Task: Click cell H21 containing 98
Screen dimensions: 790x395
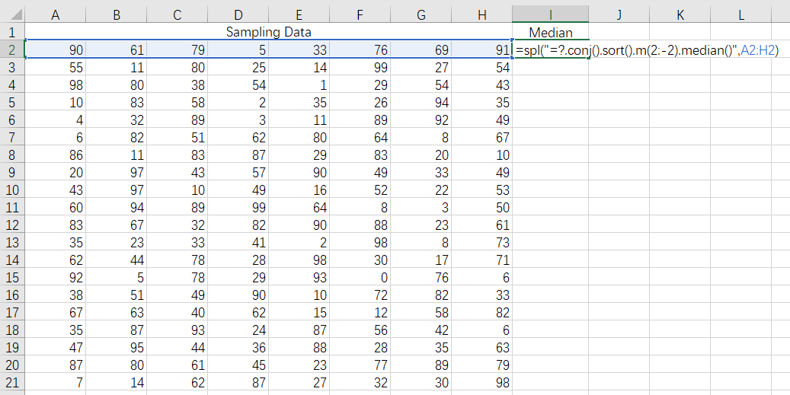Action: (481, 382)
